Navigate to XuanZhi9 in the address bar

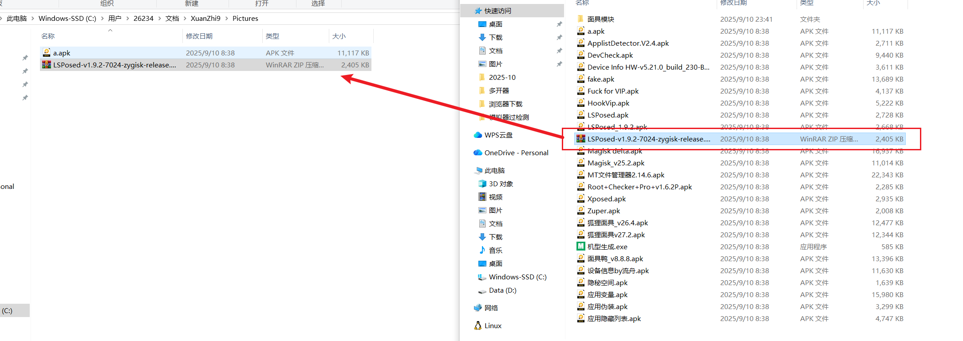click(x=205, y=19)
